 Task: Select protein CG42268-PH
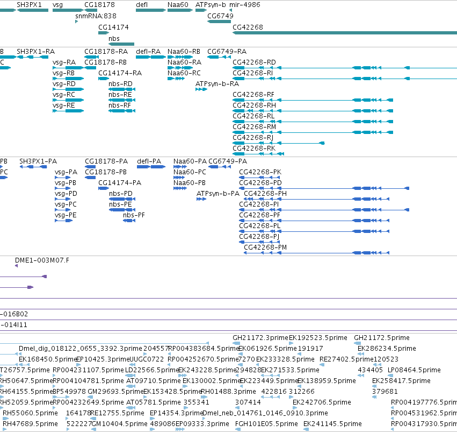pos(265,194)
